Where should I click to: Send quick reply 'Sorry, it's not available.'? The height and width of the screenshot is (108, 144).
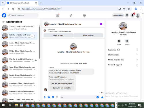tap(62, 88)
